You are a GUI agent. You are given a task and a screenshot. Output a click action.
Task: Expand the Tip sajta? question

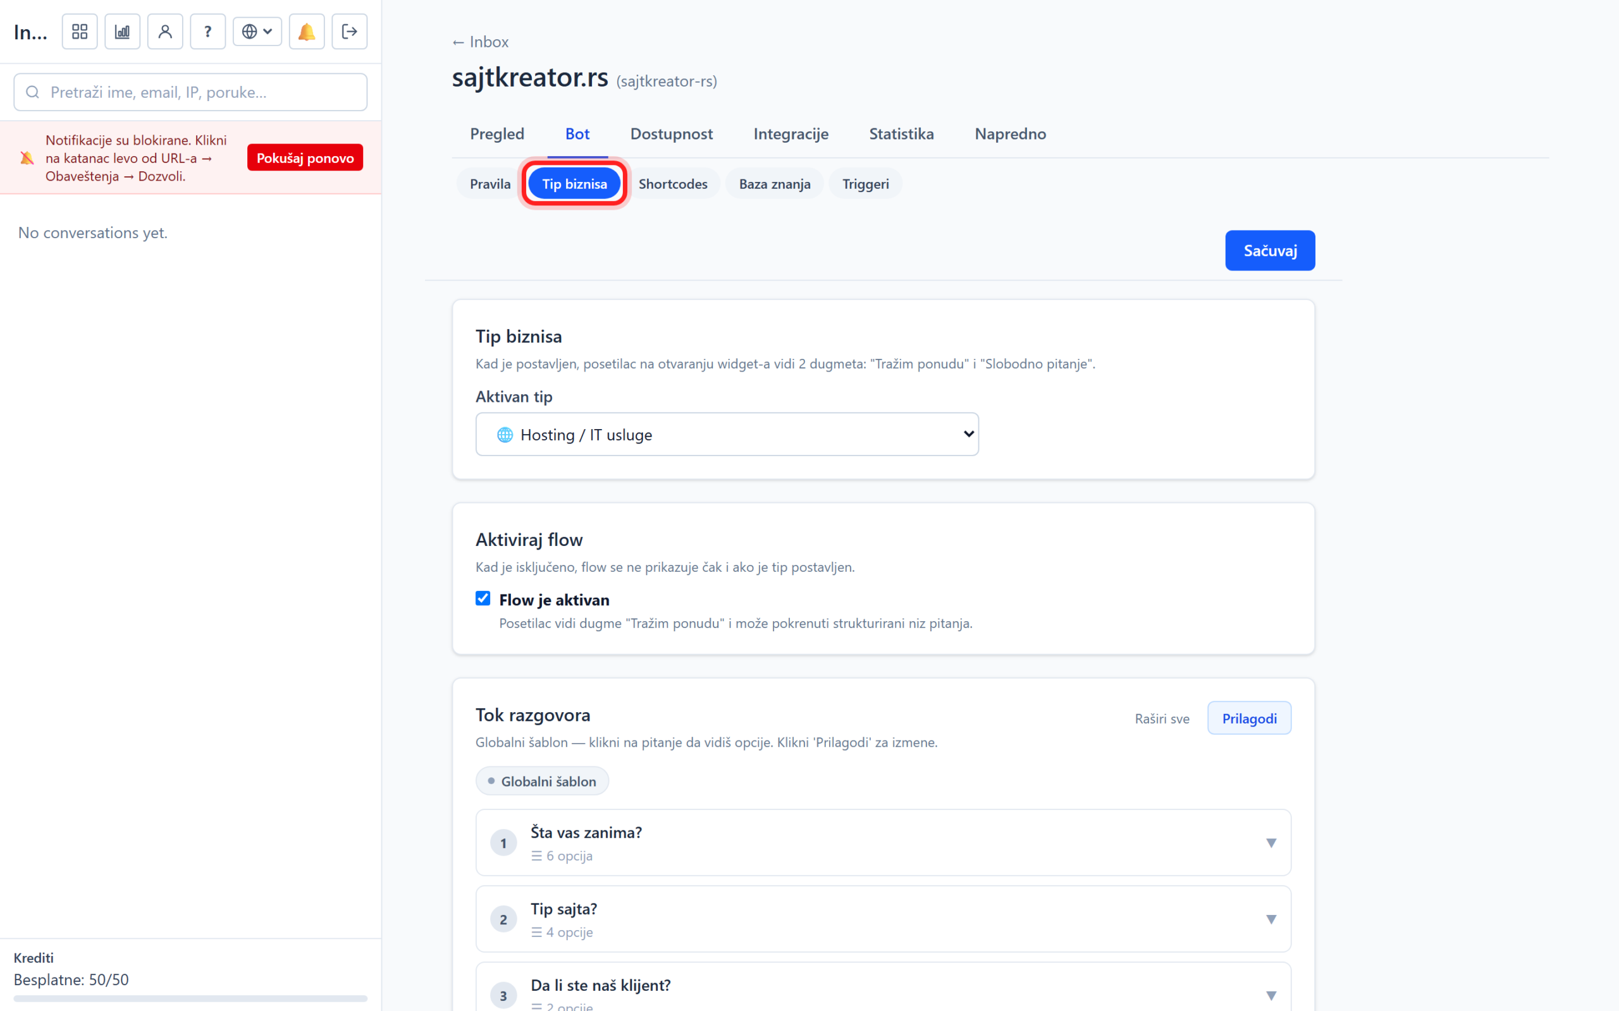[883, 919]
